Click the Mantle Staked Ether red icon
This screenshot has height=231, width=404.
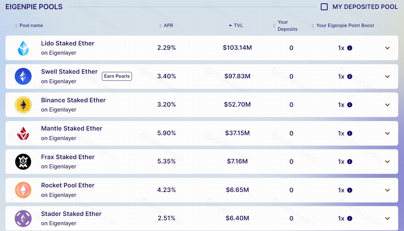(x=23, y=133)
